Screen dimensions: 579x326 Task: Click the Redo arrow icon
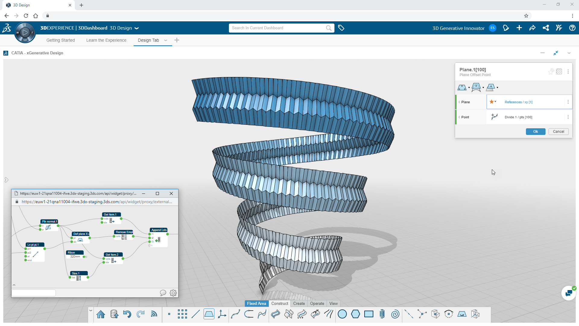pyautogui.click(x=141, y=314)
